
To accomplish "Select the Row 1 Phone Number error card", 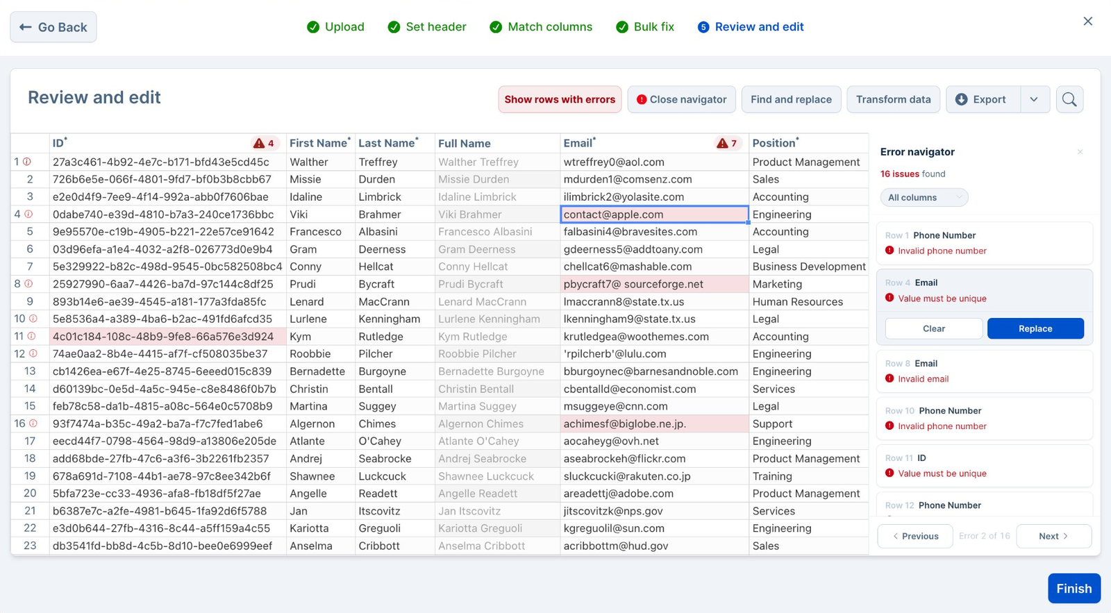I will coord(985,243).
